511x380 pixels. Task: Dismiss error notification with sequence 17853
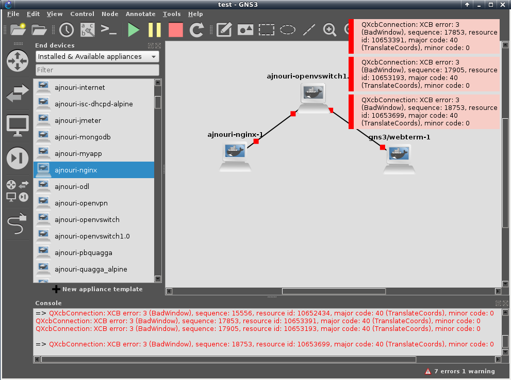(x=424, y=36)
